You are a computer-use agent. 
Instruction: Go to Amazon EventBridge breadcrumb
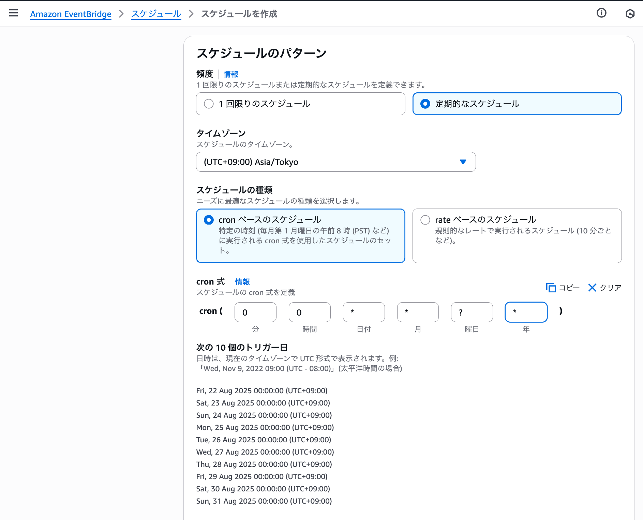pos(71,14)
